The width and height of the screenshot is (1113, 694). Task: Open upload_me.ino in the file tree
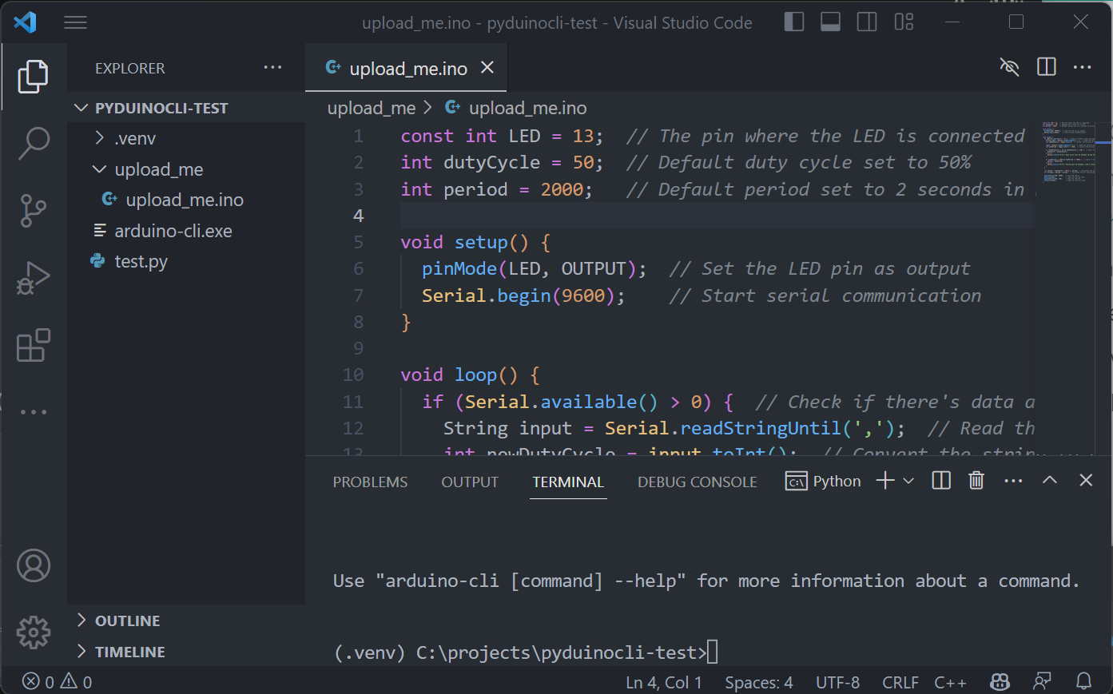click(x=186, y=200)
